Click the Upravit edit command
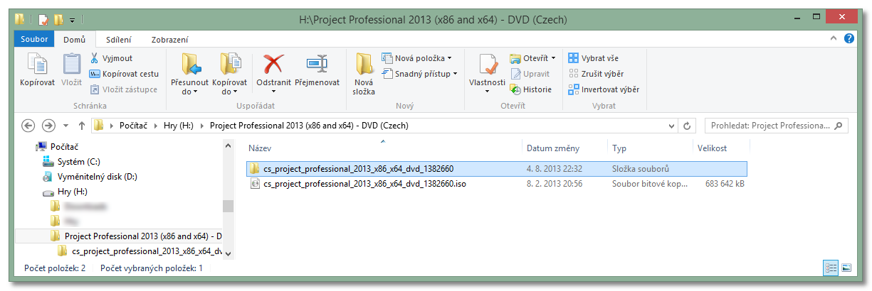The image size is (872, 291). click(530, 74)
